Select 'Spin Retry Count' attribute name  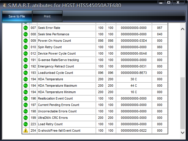(x=50, y=47)
